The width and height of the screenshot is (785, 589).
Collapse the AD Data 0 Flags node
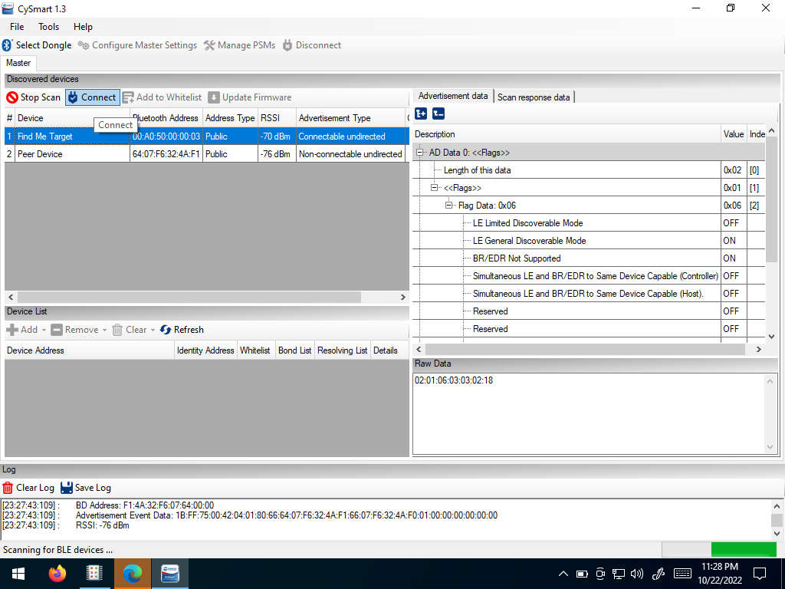click(419, 153)
